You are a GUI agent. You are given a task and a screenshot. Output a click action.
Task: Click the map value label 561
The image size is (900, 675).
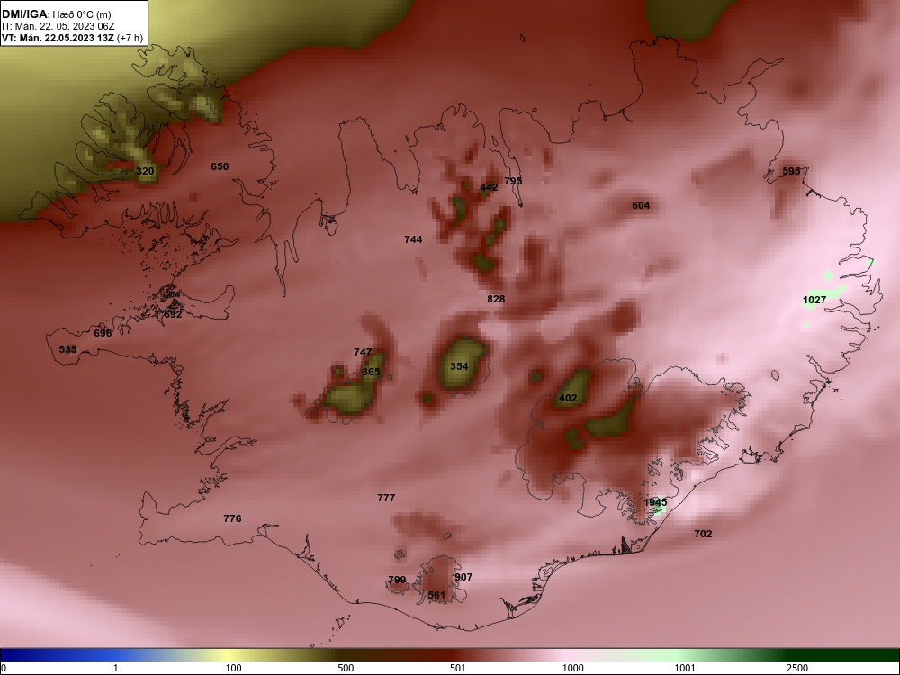tap(436, 595)
